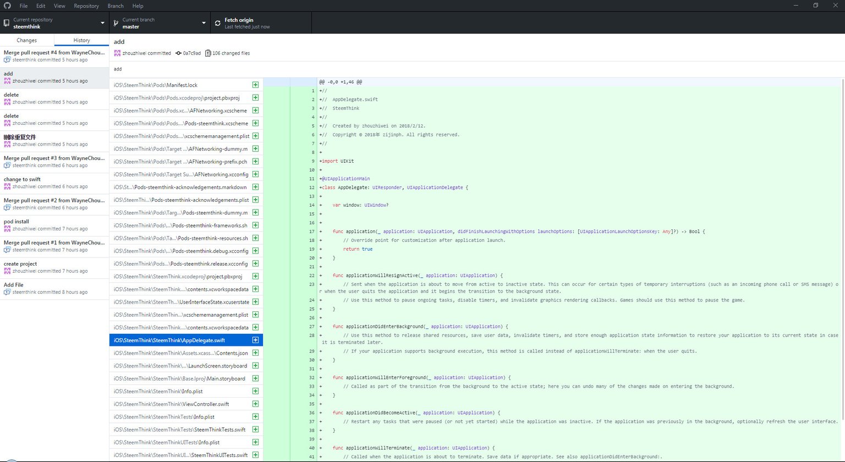Open the Current repository dropdown
This screenshot has width=845, height=462.
coord(54,23)
